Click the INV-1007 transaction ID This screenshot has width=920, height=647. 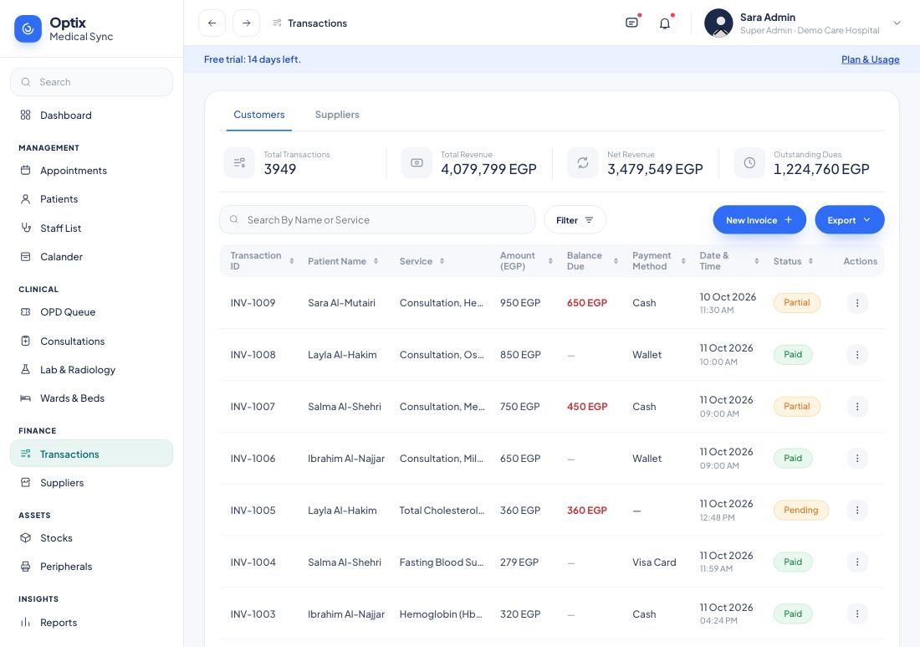253,406
